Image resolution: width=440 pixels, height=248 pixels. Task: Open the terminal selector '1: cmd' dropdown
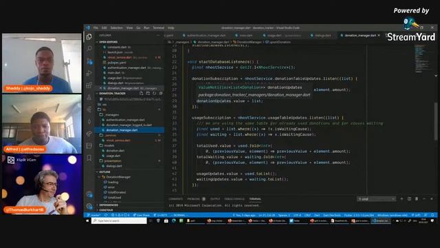tap(376, 199)
